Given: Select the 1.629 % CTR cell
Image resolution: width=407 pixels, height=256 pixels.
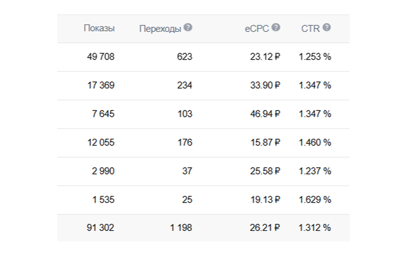Looking at the screenshot, I should click(315, 200).
